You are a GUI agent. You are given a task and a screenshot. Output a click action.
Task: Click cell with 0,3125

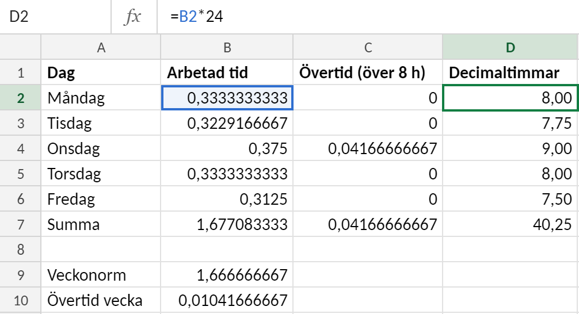coord(227,199)
